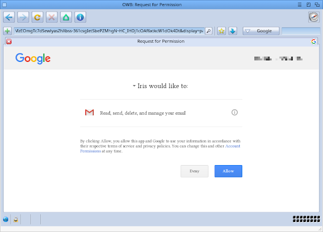Open the blue info button in the toolbar

(80, 17)
